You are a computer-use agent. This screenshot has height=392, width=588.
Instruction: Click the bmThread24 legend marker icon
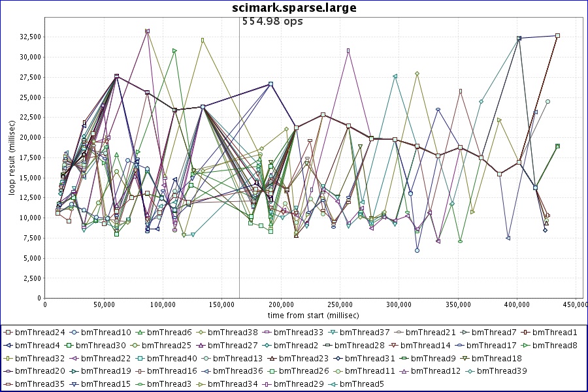tap(8, 333)
